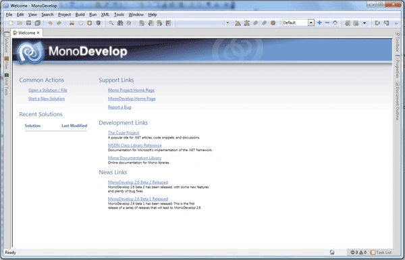Open the Project menu
The image size is (405, 260).
64,15
